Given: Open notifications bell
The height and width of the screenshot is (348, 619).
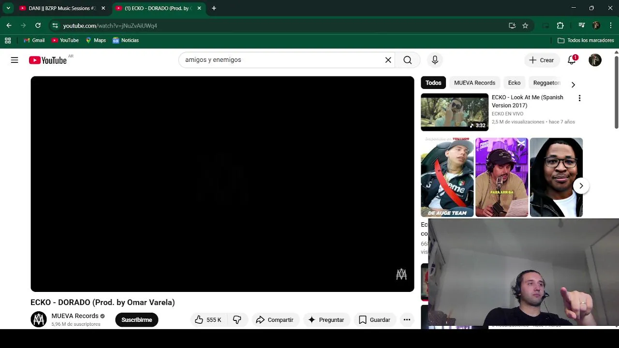Looking at the screenshot, I should coord(572,60).
